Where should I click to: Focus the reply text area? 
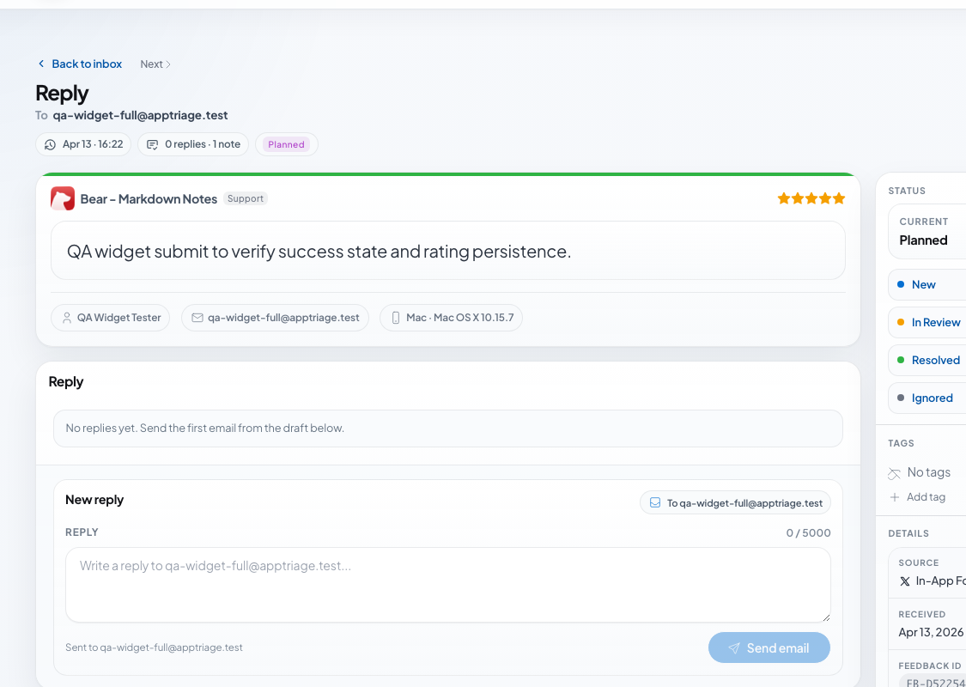(x=448, y=585)
